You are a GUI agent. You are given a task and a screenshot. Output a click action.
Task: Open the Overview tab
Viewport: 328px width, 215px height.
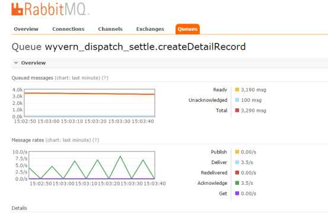coord(26,29)
